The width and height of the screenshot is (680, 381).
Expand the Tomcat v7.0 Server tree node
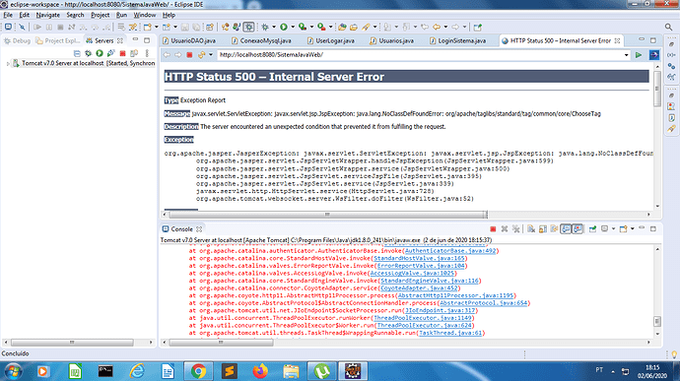(x=8, y=63)
